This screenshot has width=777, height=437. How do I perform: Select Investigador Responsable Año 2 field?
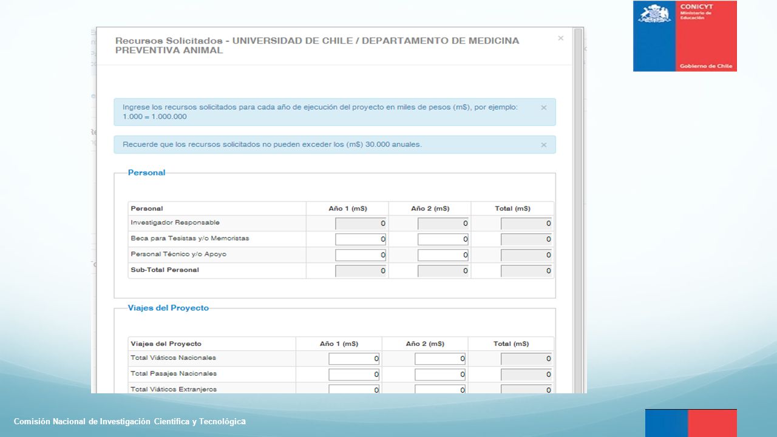click(443, 223)
